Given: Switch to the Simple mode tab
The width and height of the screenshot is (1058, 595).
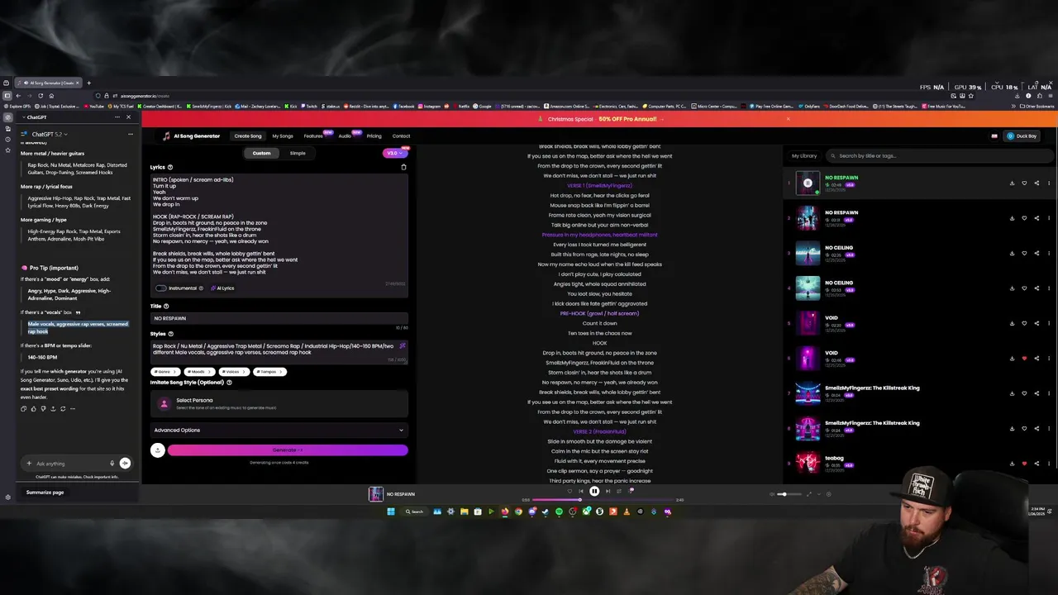Looking at the screenshot, I should [298, 153].
